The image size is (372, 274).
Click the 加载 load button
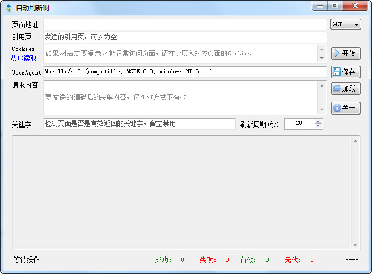pyautogui.click(x=345, y=88)
